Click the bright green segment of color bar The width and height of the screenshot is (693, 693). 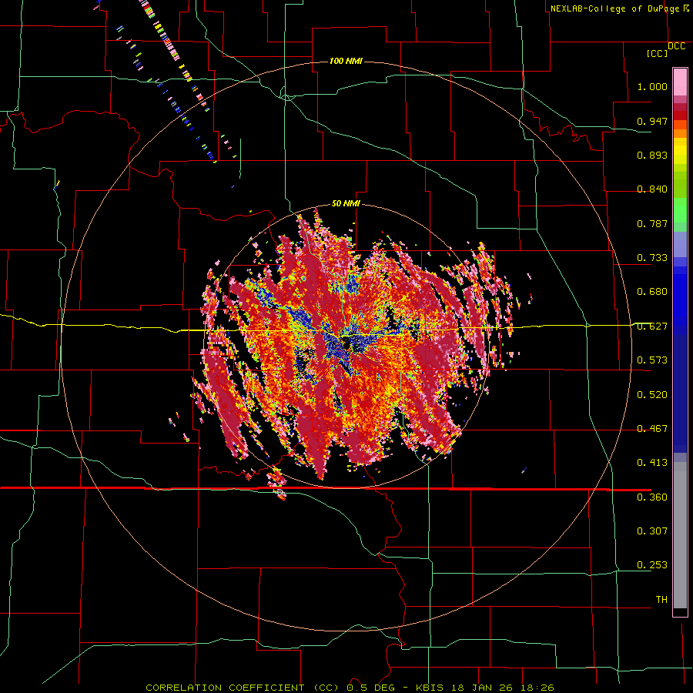(680, 209)
